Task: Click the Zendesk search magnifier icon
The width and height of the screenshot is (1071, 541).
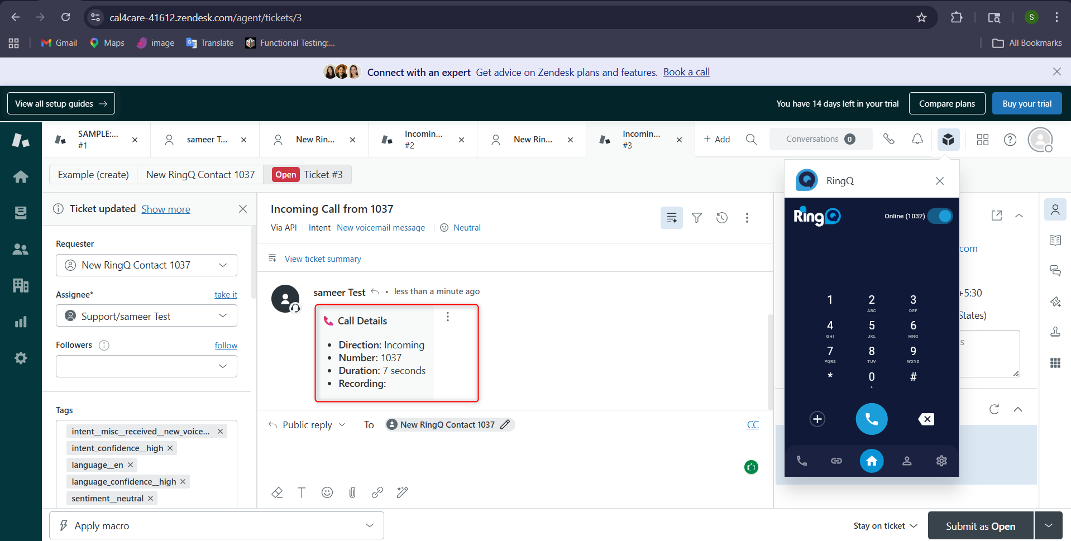Action: (752, 140)
